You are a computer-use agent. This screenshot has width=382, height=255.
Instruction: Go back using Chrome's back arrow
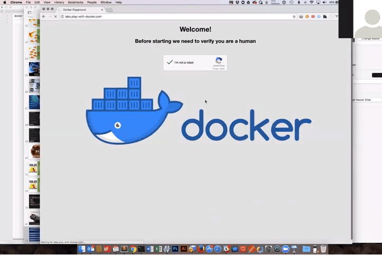pyautogui.click(x=44, y=16)
